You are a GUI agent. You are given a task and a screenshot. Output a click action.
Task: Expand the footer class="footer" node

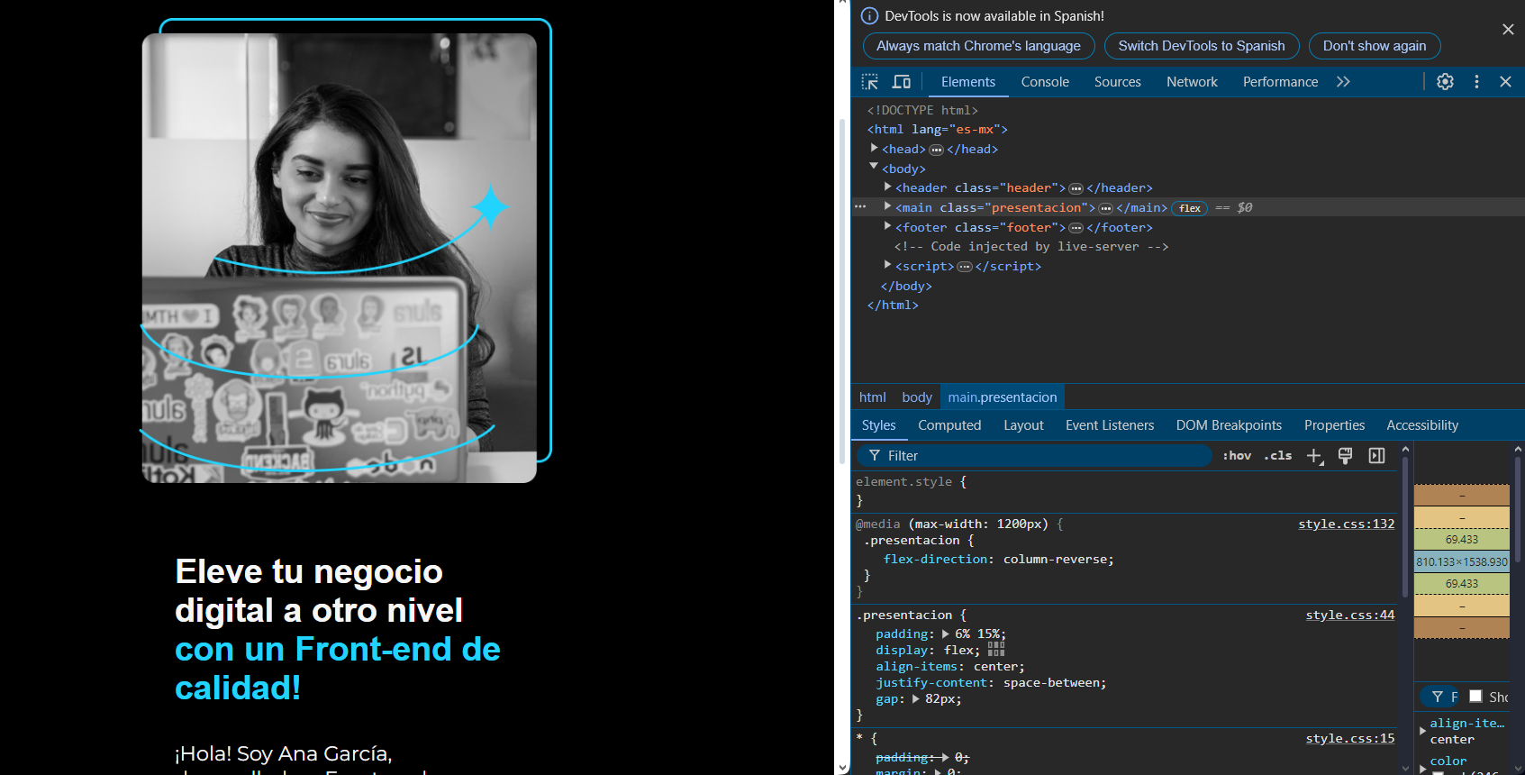pyautogui.click(x=887, y=226)
